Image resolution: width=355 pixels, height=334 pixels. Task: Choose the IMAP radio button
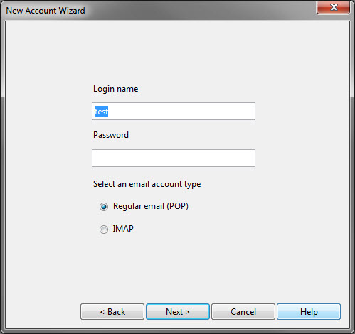pos(104,230)
